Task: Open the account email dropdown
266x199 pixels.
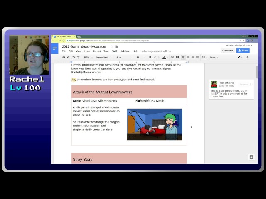Action: point(239,46)
